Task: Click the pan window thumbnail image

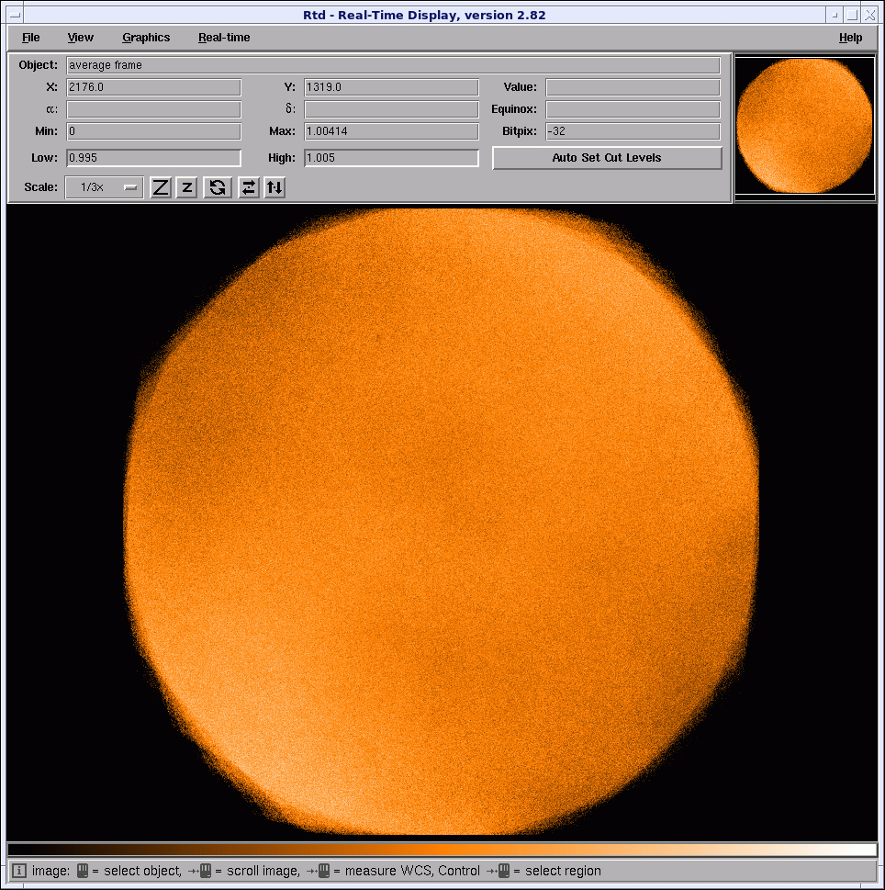Action: 805,126
